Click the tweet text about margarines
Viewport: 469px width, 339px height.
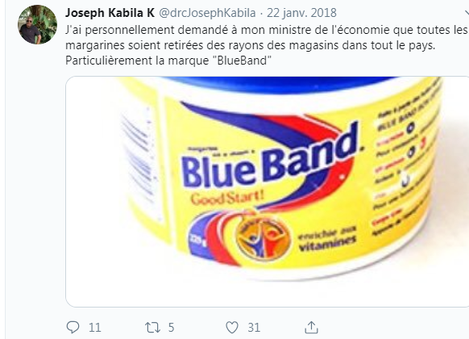click(x=266, y=45)
